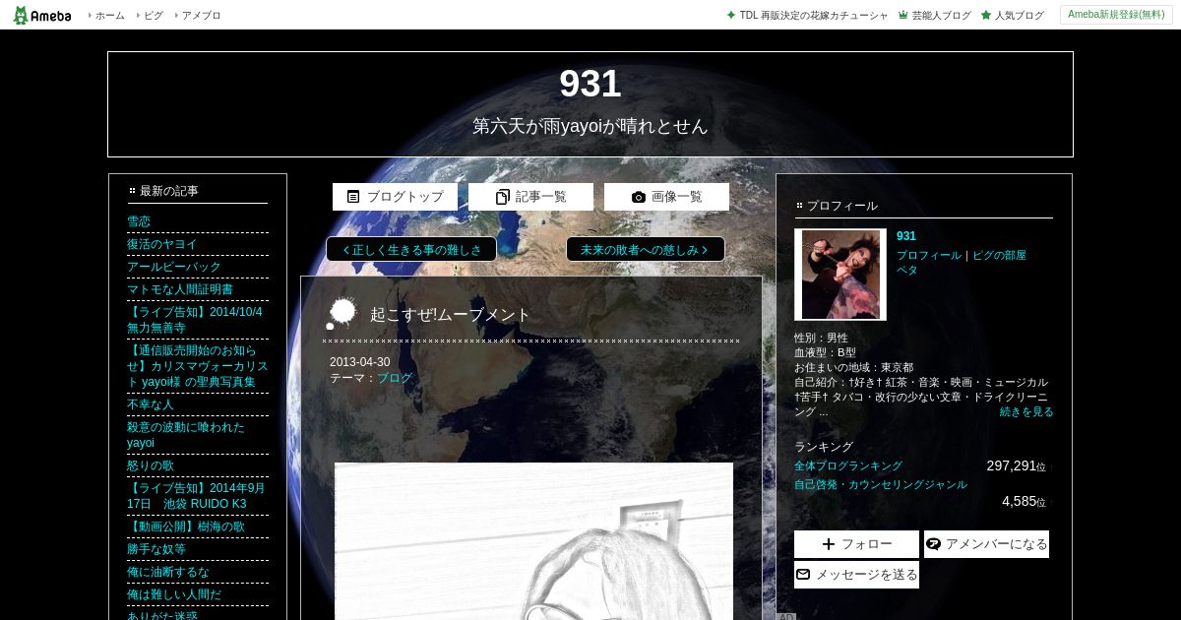Image resolution: width=1181 pixels, height=620 pixels.
Task: Open ブログトップ tab
Action: [395, 197]
